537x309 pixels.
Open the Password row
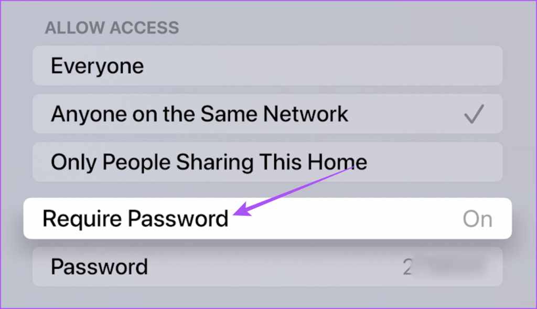click(267, 266)
